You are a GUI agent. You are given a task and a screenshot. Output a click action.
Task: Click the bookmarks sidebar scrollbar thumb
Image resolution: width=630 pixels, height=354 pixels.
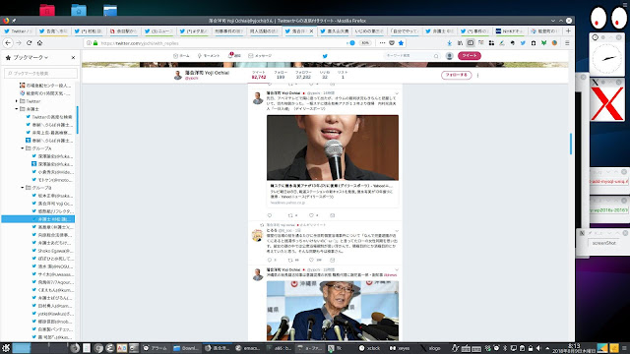pos(77,120)
